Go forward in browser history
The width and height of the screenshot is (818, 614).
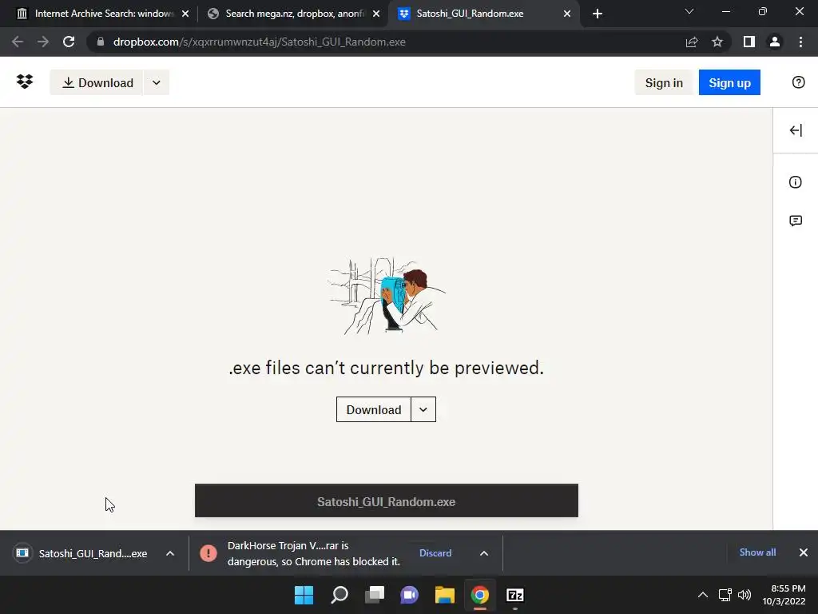[x=43, y=42]
